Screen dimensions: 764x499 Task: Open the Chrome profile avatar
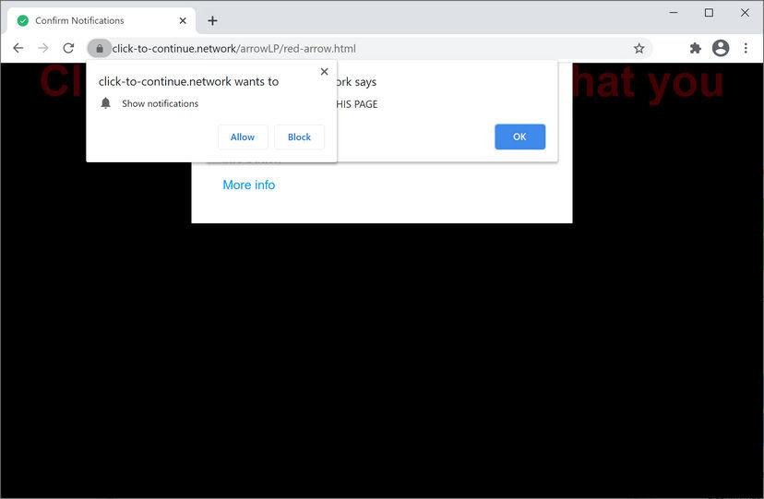click(721, 48)
